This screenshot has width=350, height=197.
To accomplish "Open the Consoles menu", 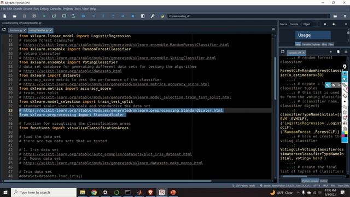I will [x=56, y=9].
